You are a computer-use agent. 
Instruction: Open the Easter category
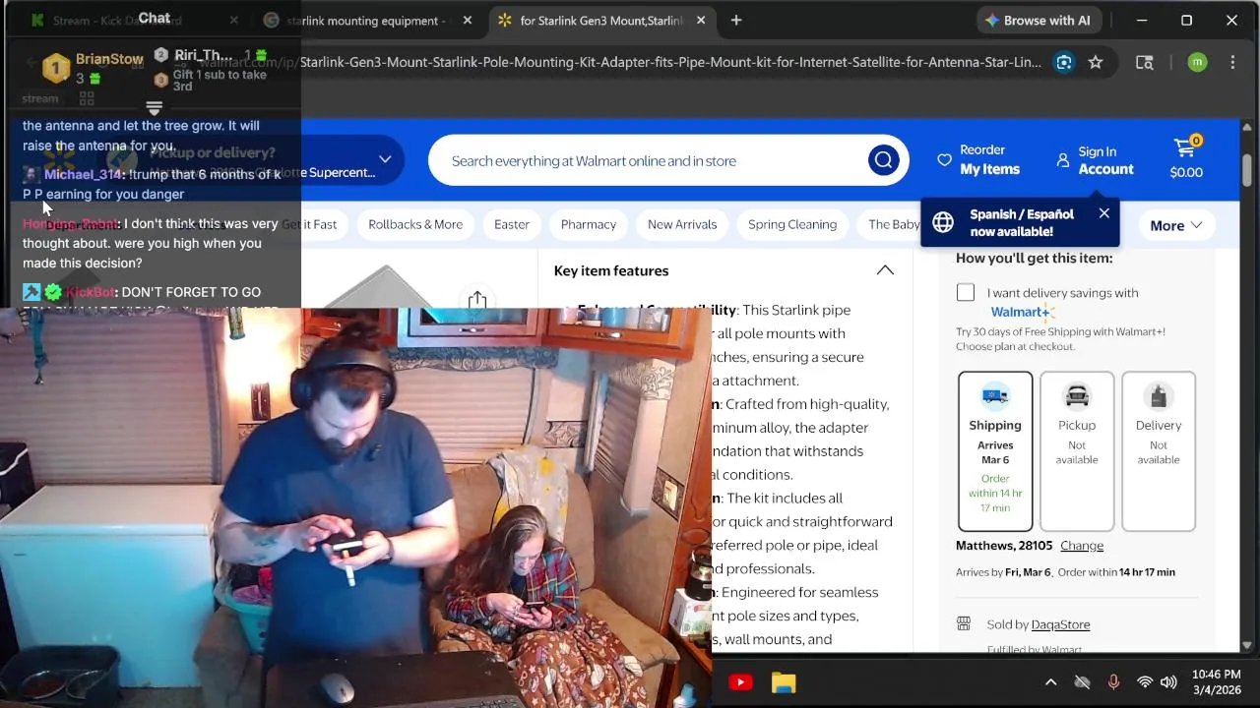click(512, 224)
